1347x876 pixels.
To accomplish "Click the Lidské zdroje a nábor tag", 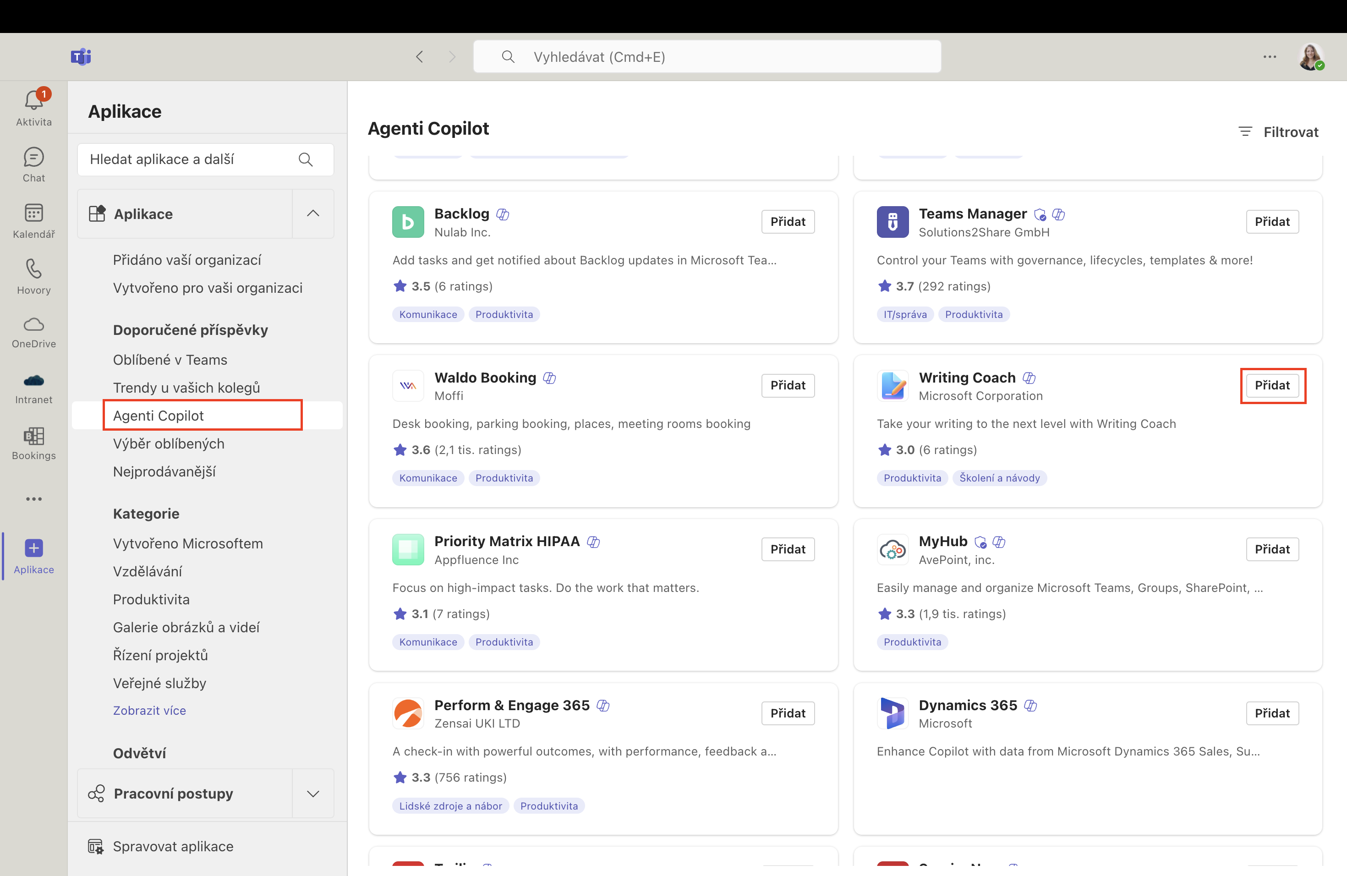I will [x=450, y=806].
